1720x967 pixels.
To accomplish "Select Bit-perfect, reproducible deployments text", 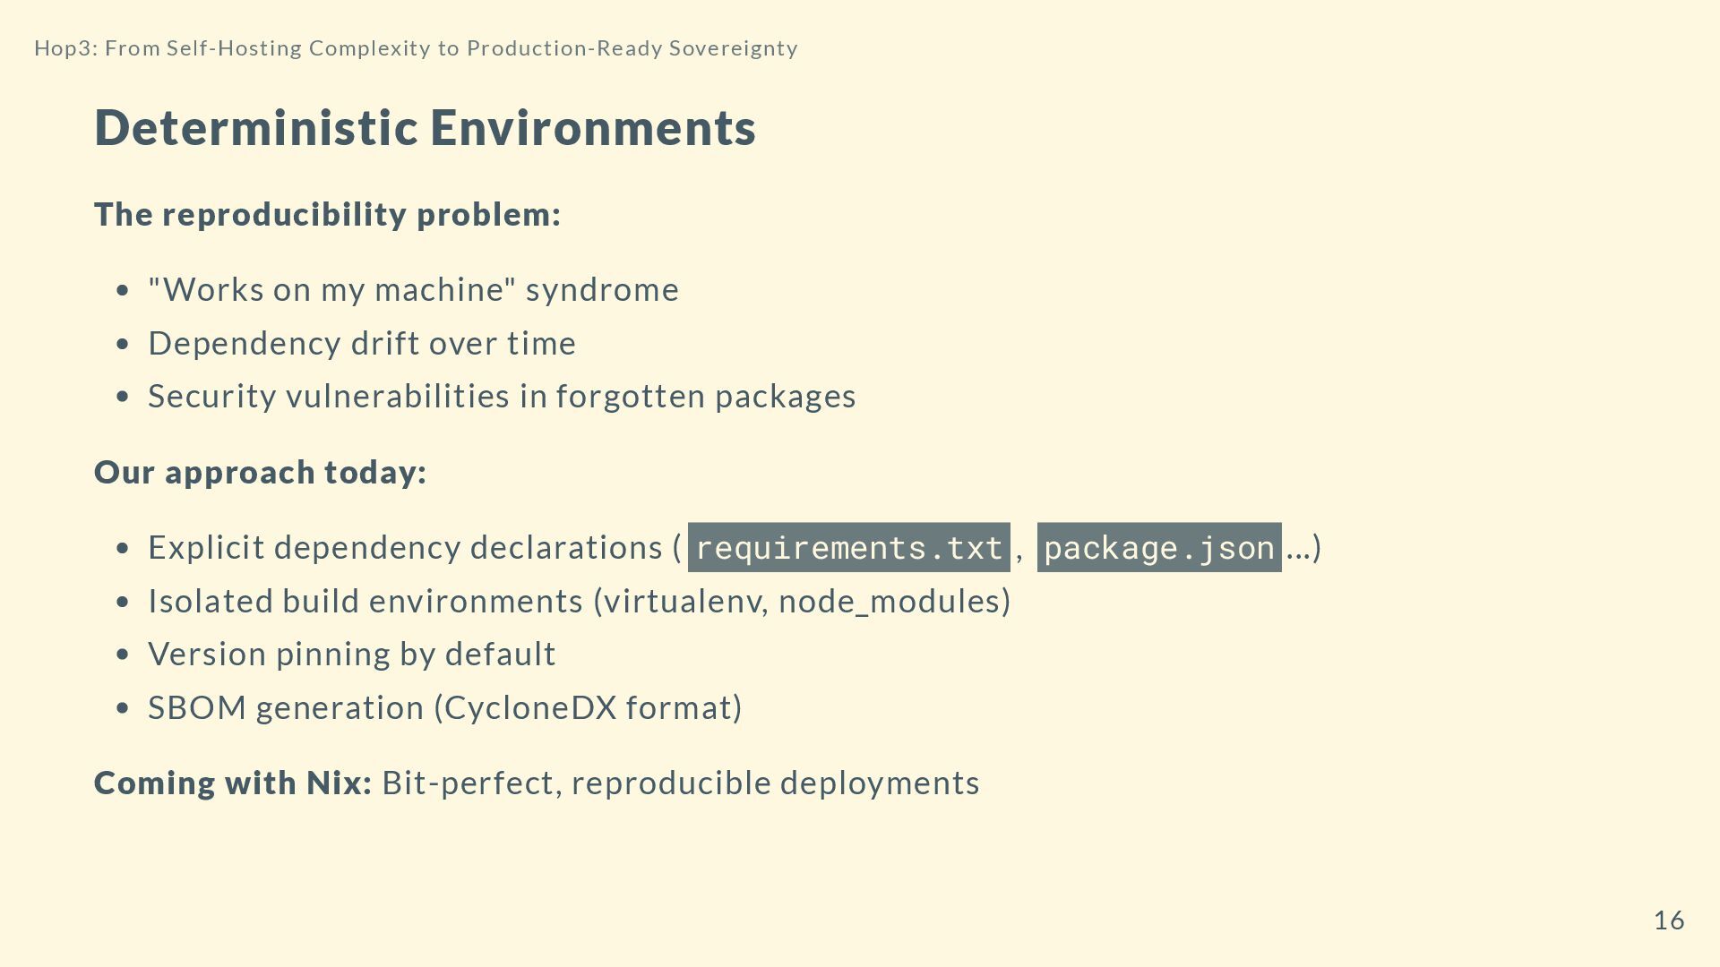I will (x=680, y=783).
